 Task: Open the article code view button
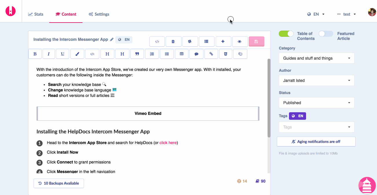click(x=157, y=42)
